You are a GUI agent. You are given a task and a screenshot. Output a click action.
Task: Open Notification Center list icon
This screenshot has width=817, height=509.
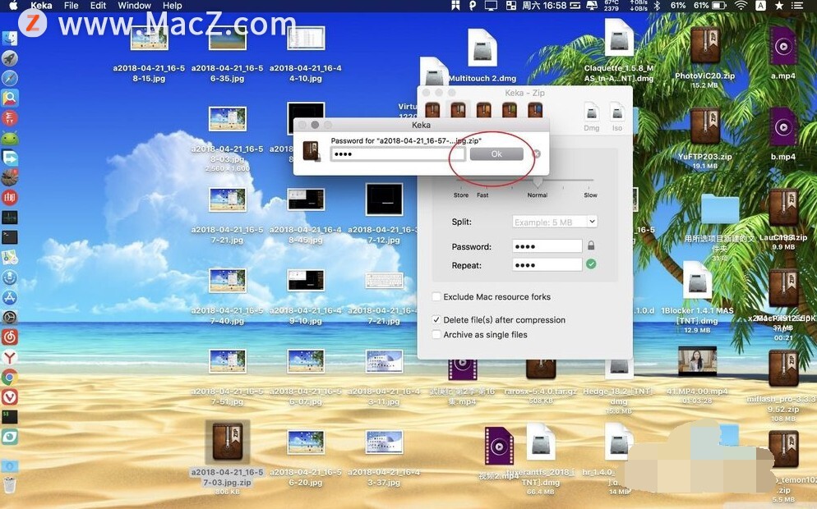pos(797,6)
